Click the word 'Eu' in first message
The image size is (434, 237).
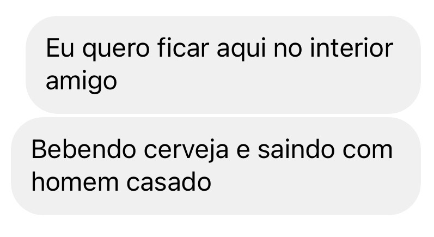(60, 48)
